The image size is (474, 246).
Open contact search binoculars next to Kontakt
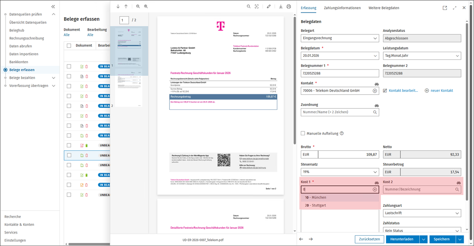pyautogui.click(x=376, y=84)
